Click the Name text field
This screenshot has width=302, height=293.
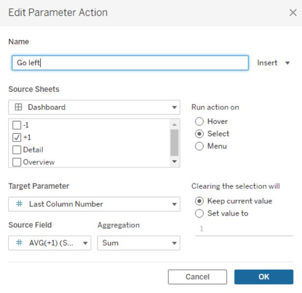[x=130, y=63]
